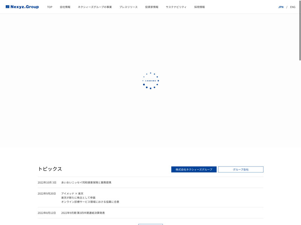Switch to the グループ会社 topics tab

[241, 169]
